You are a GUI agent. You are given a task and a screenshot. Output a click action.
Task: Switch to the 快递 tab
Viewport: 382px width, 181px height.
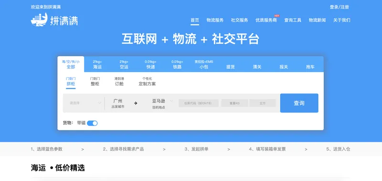[150, 64]
